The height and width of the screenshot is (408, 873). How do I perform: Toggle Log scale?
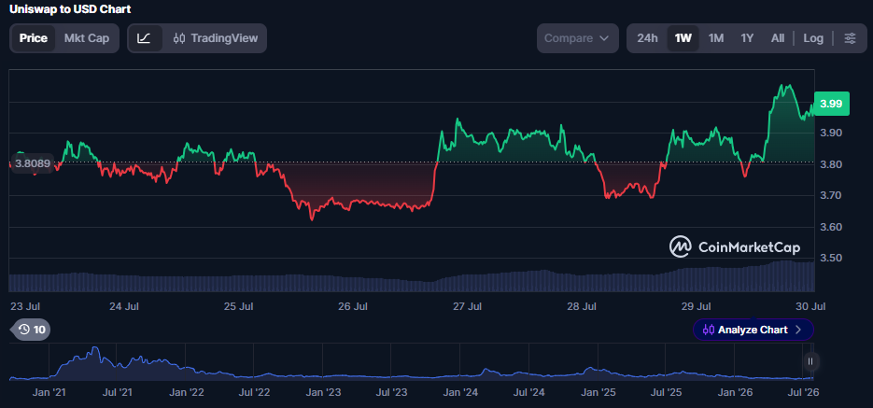(813, 38)
